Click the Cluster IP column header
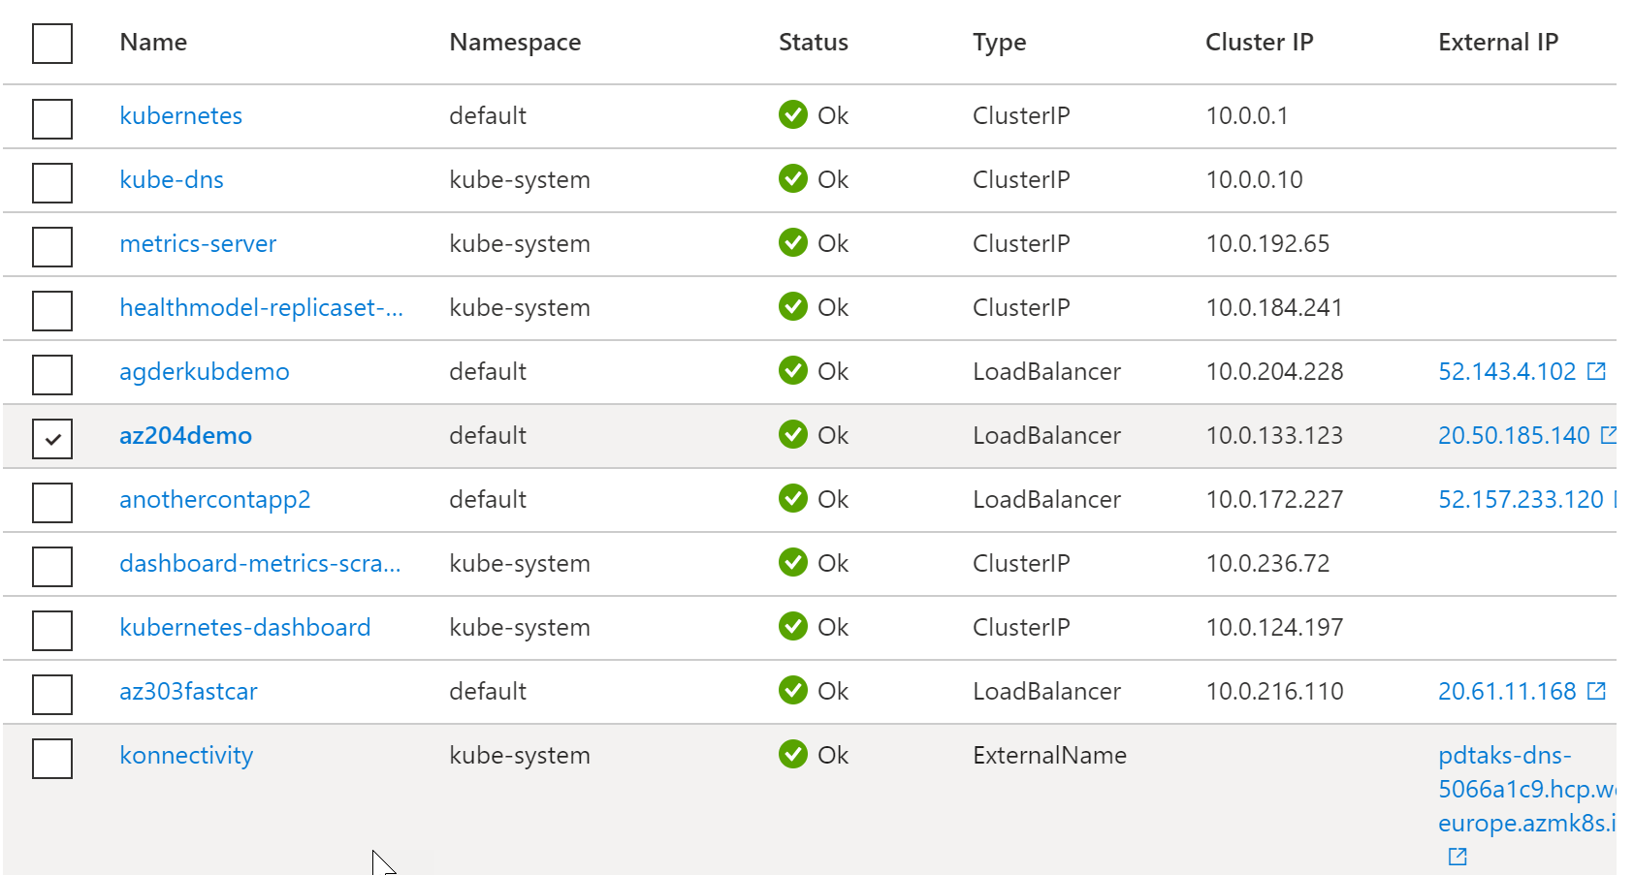This screenshot has height=875, width=1634. pos(1259,43)
